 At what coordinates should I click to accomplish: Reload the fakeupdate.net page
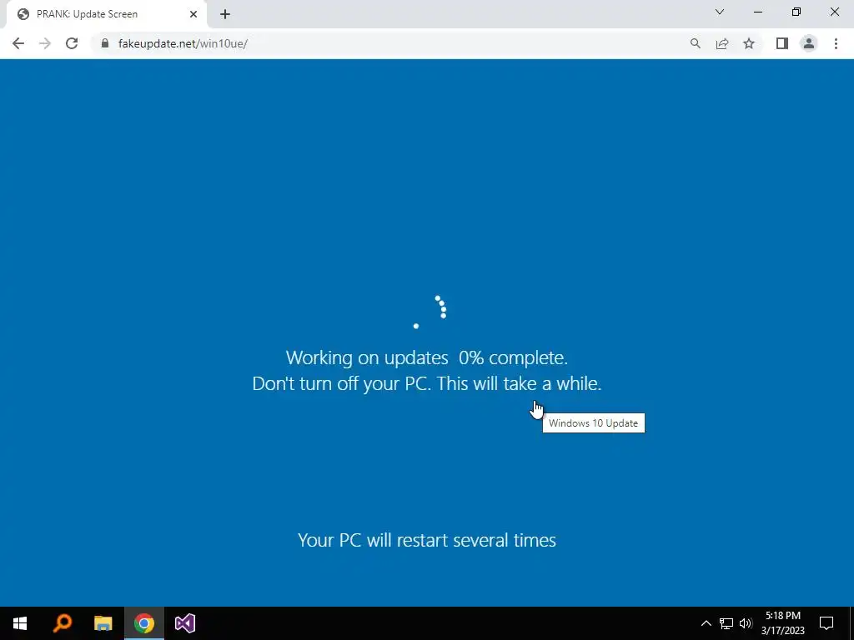pyautogui.click(x=72, y=43)
